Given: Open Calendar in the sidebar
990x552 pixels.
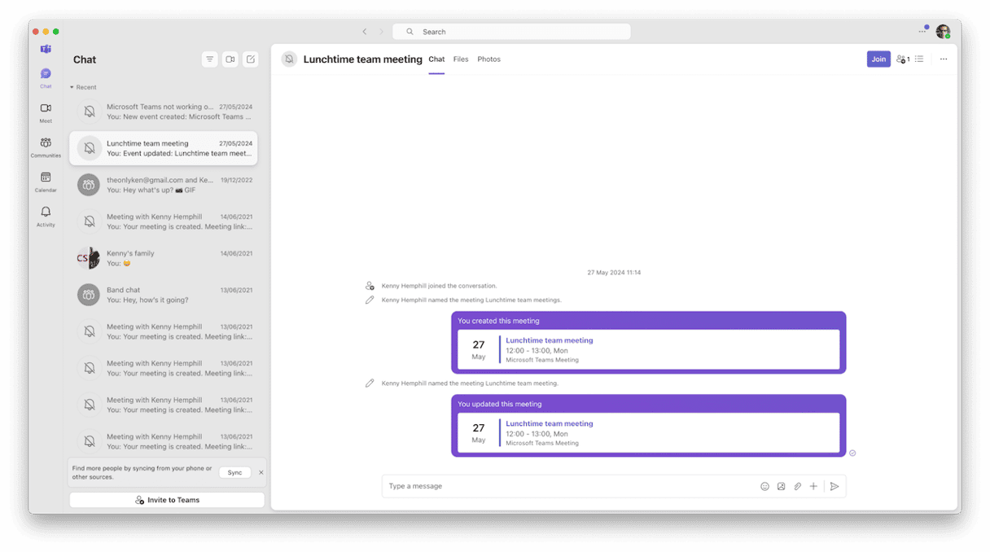Looking at the screenshot, I should pos(46,182).
